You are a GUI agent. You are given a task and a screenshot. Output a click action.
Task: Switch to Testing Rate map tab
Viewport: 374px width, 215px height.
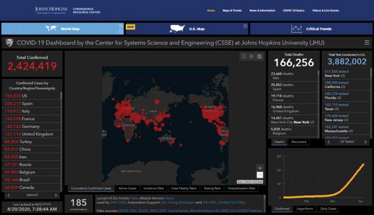point(212,188)
